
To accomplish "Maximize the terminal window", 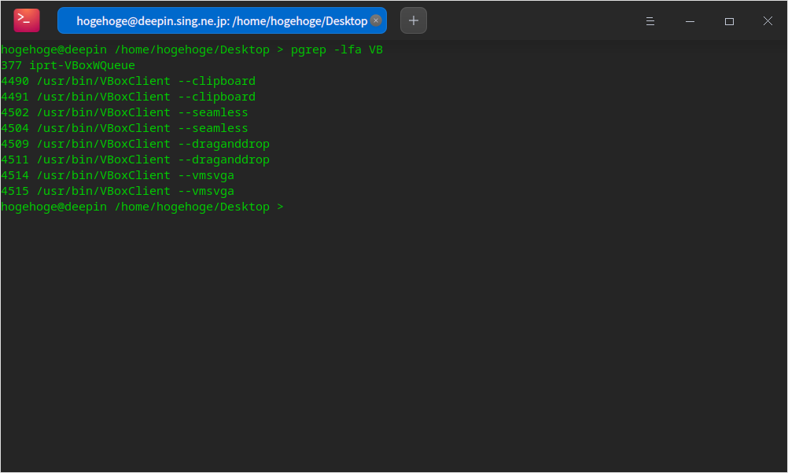I will pyautogui.click(x=729, y=21).
